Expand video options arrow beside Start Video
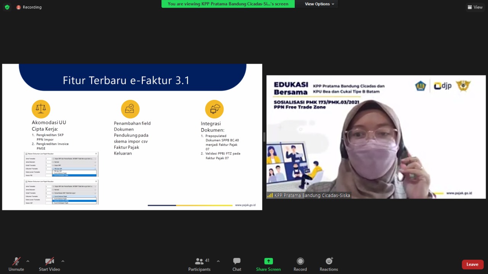 (x=63, y=261)
